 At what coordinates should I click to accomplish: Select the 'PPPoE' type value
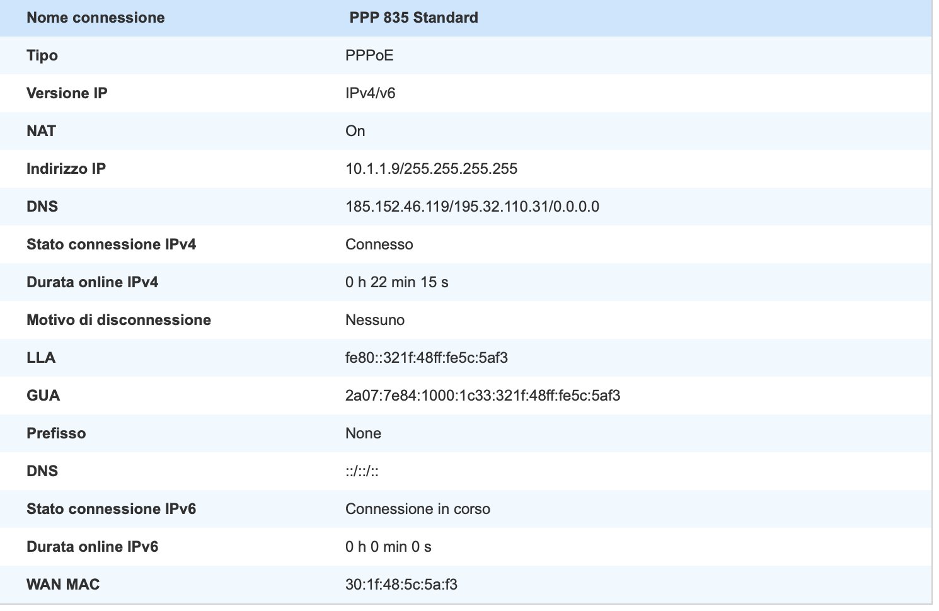(369, 55)
